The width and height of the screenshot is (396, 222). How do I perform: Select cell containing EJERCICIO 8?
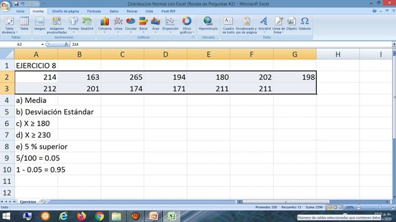36,66
